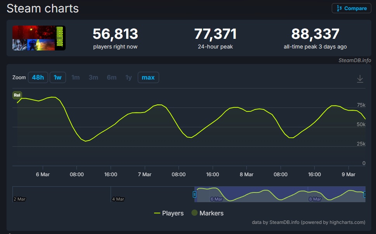Click the chart download export icon
The width and height of the screenshot is (376, 234).
(x=360, y=78)
